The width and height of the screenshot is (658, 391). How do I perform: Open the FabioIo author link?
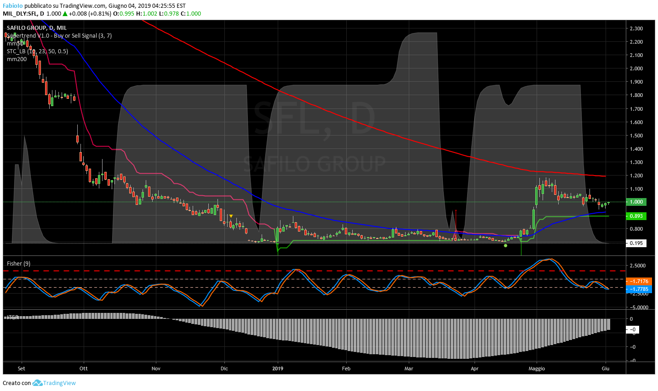coord(12,6)
